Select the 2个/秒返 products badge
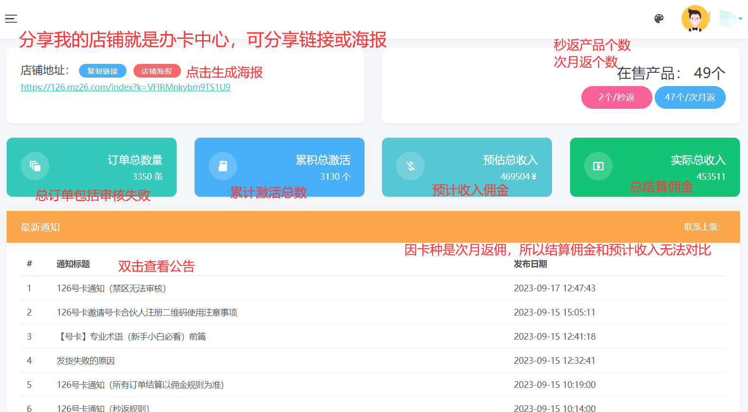Viewport: 748px width, 412px height. (616, 97)
